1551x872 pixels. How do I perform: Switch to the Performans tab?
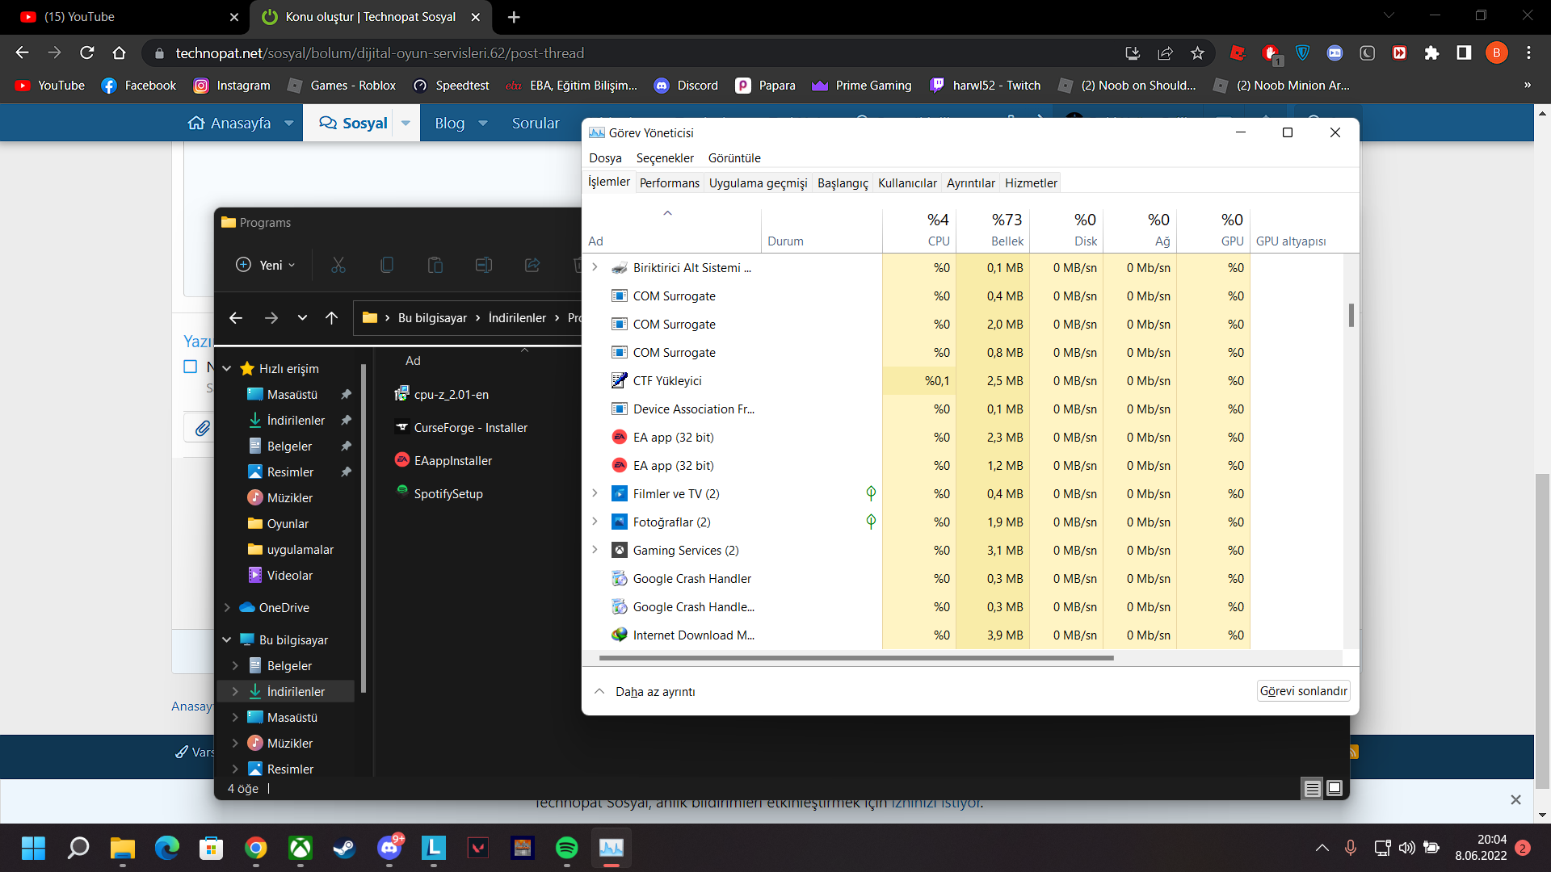pyautogui.click(x=669, y=183)
